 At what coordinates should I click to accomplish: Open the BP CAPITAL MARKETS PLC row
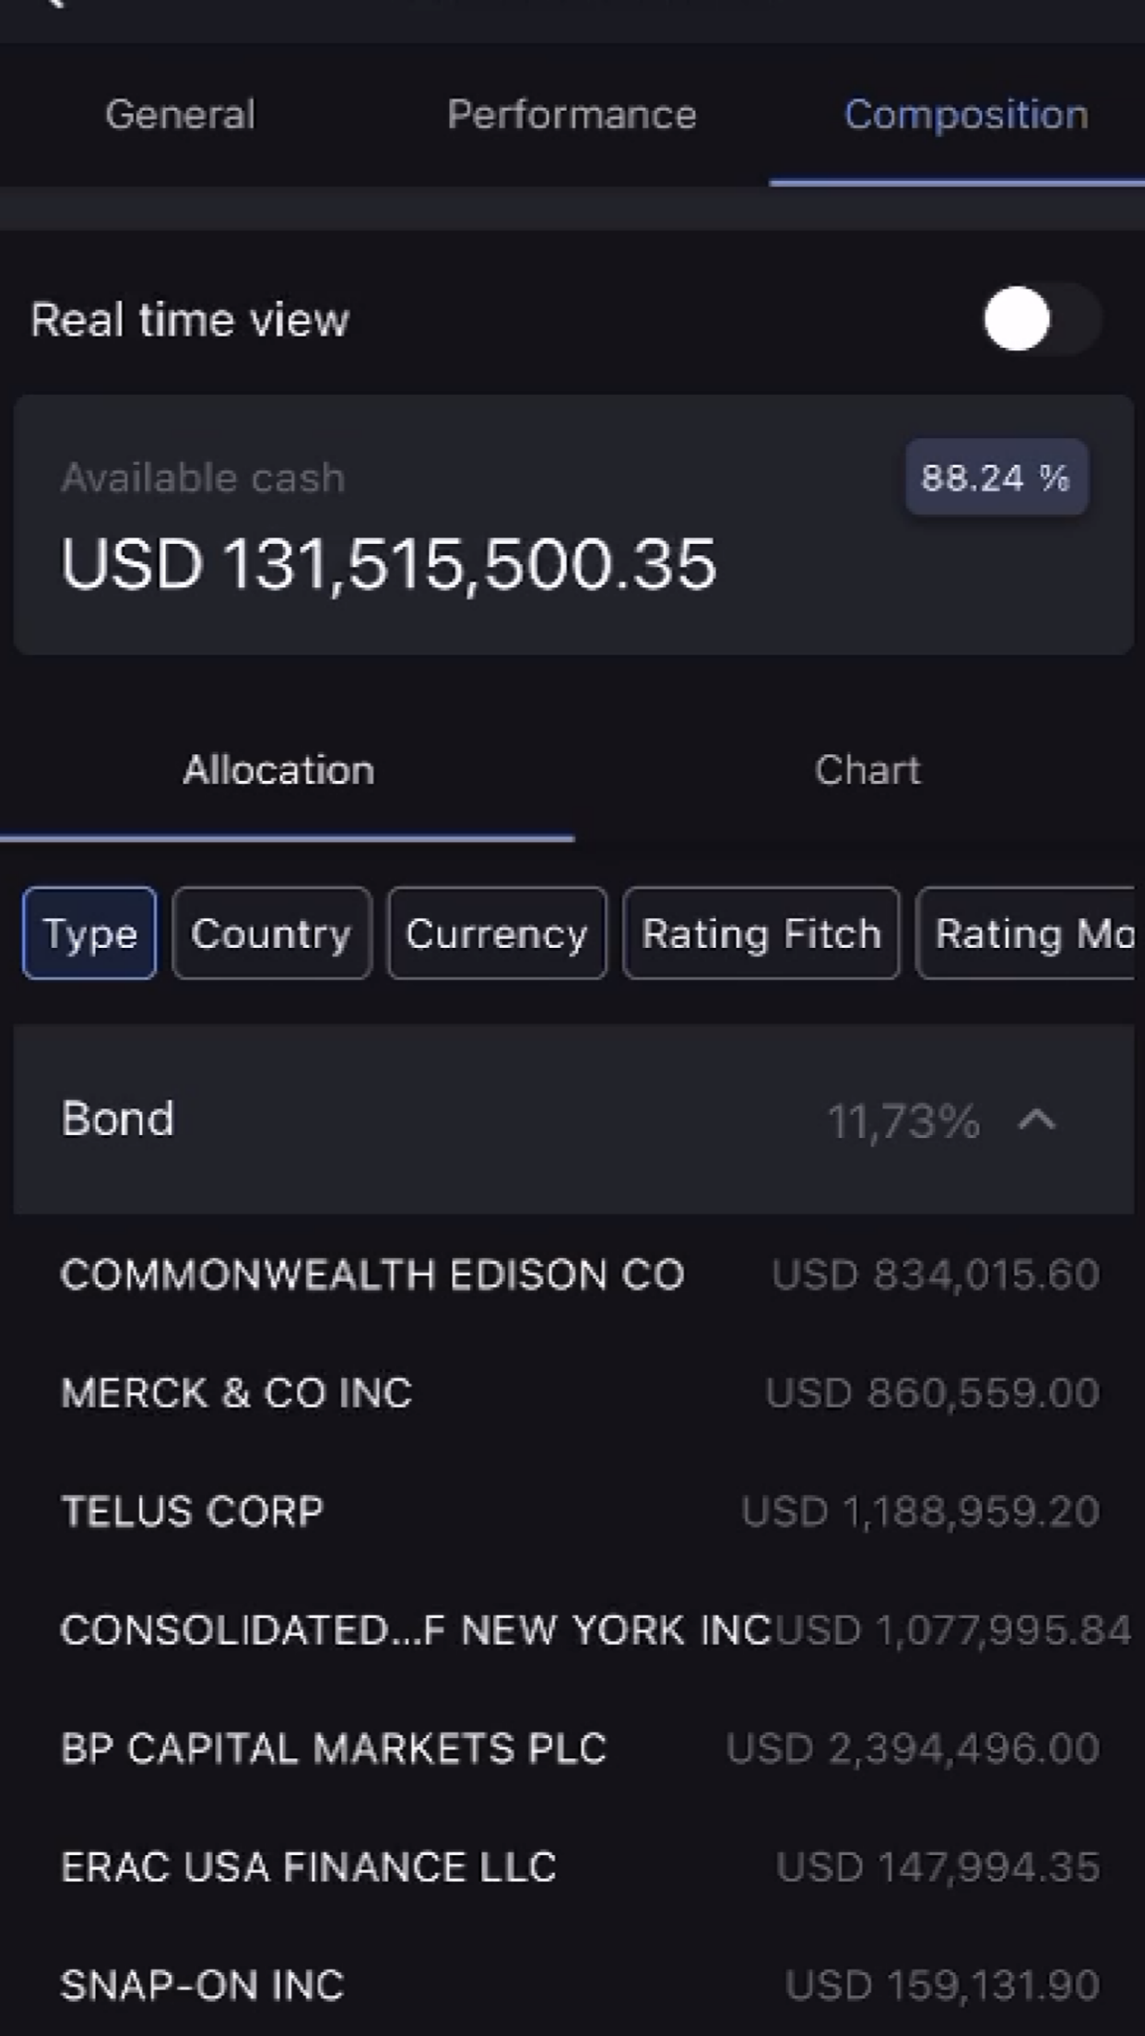[x=580, y=1748]
